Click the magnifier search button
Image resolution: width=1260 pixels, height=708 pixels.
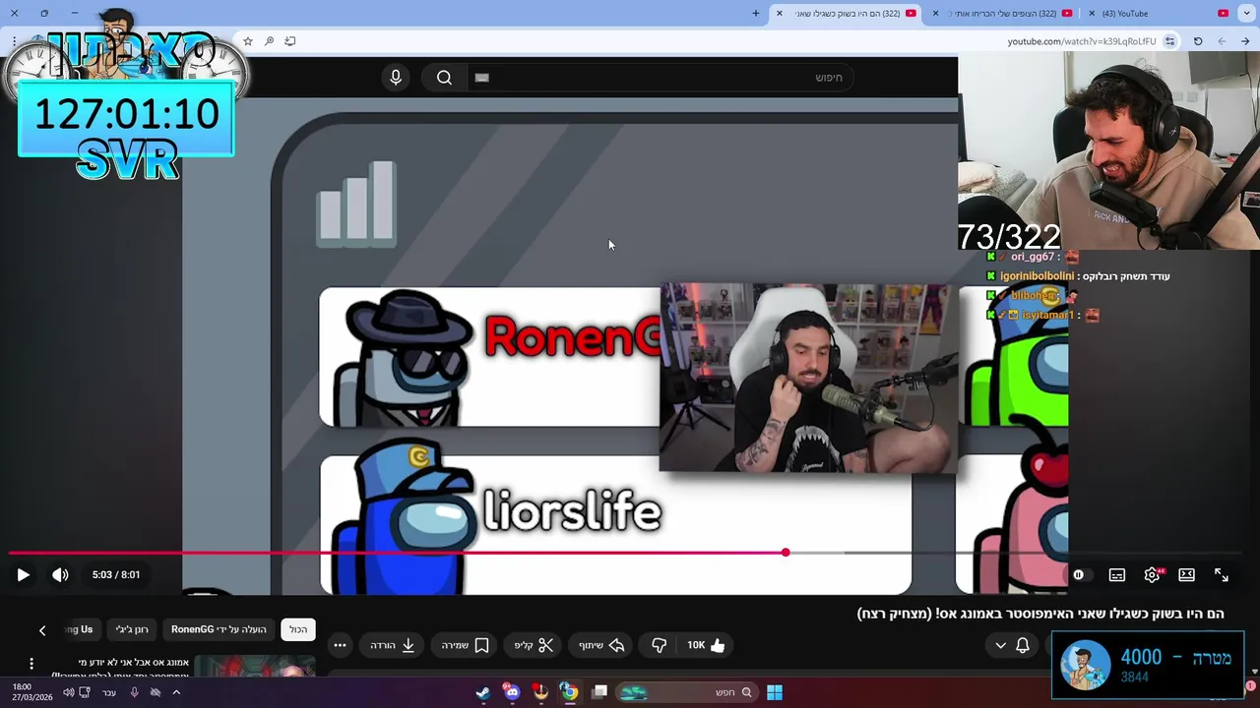[444, 78]
